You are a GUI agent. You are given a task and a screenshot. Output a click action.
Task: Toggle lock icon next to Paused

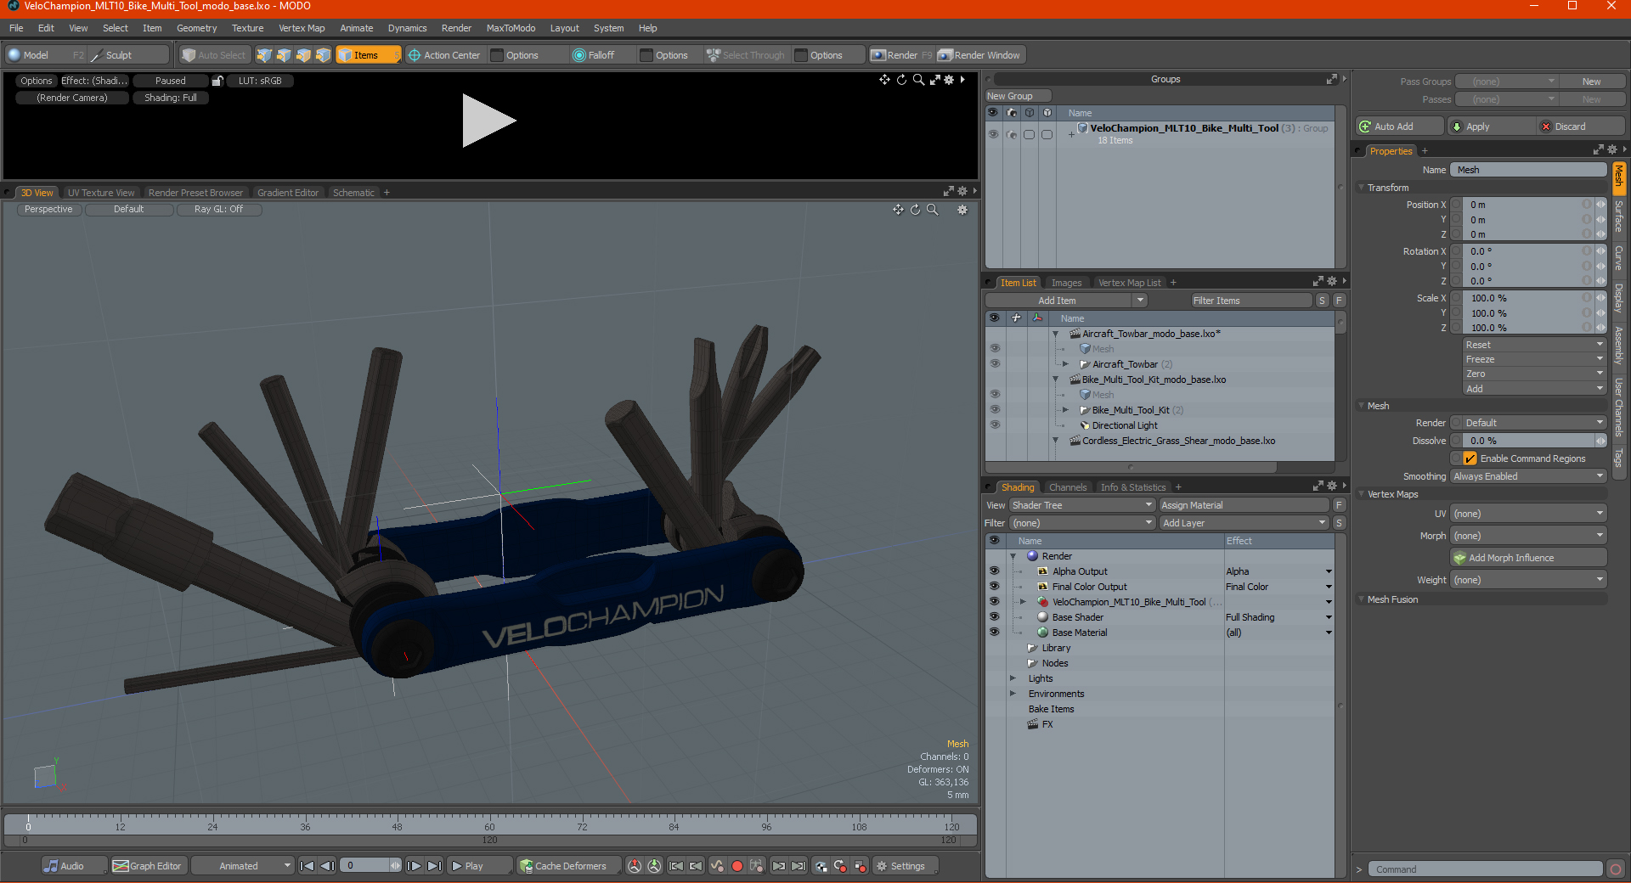click(x=217, y=81)
